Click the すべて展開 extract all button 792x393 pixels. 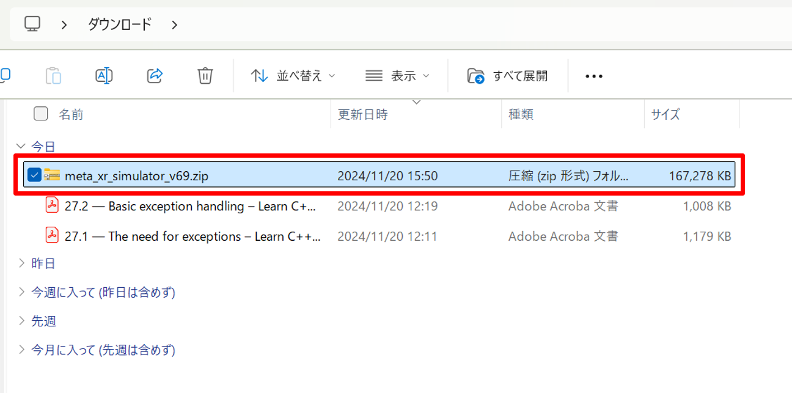tap(508, 76)
